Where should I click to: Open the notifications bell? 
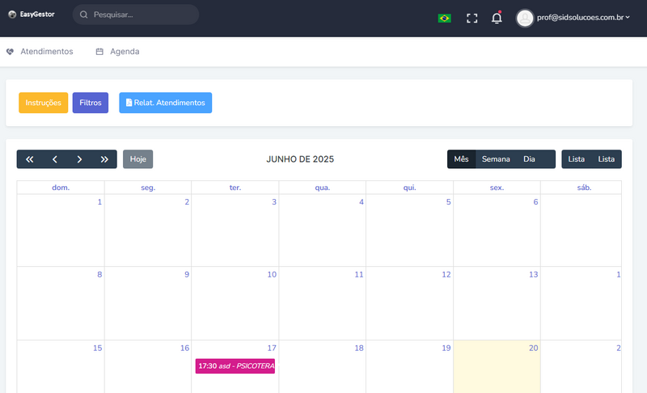(x=497, y=18)
